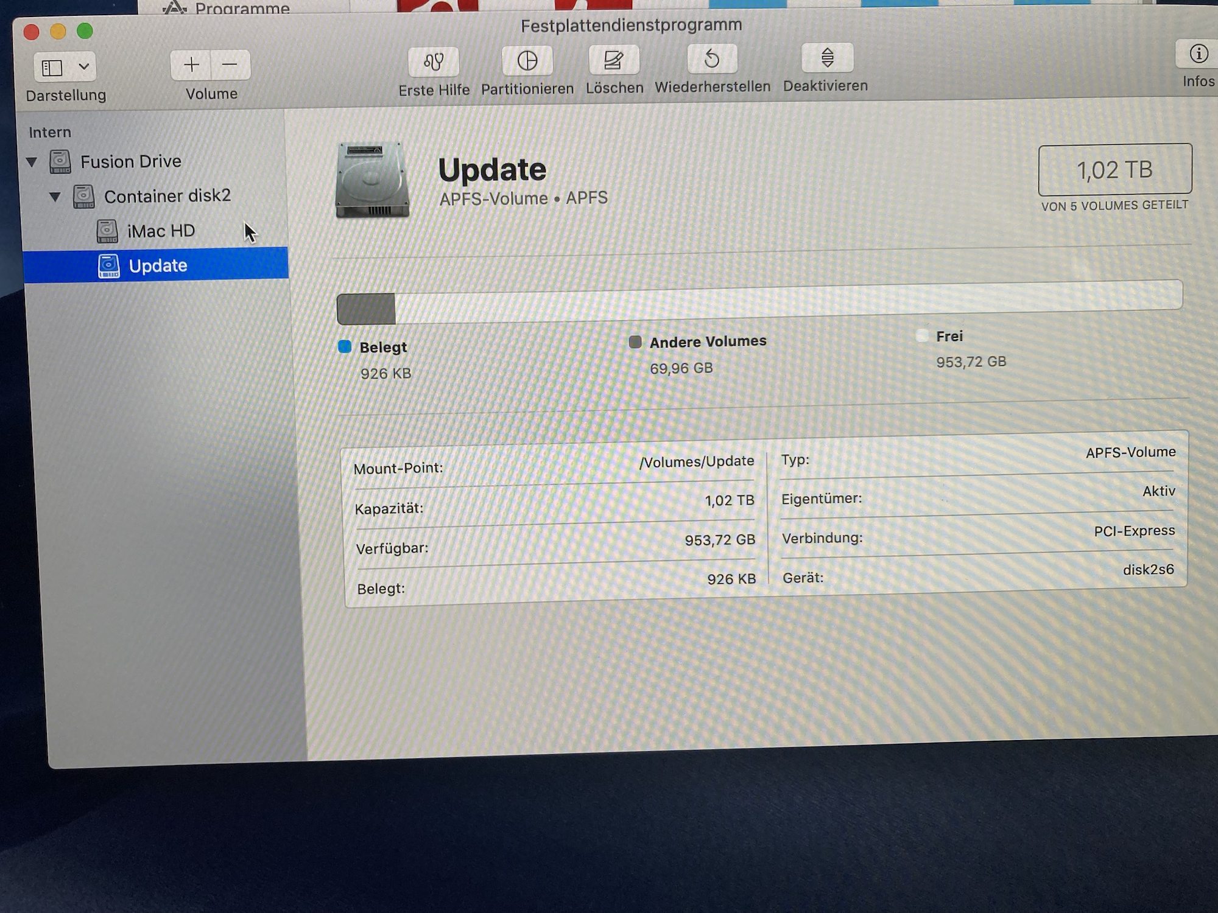The image size is (1218, 913).
Task: Click the storage usage bar
Action: point(759,302)
